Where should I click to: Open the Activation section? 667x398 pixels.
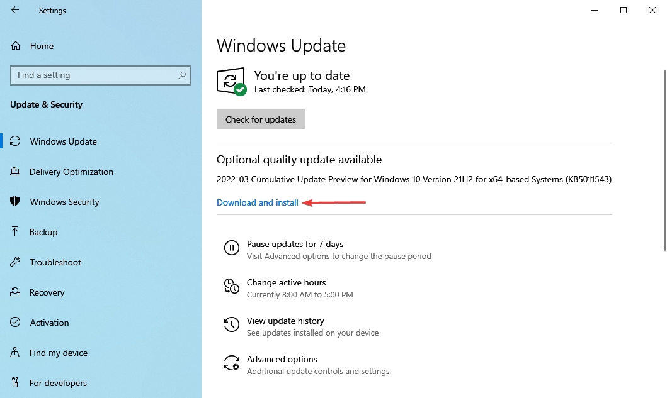point(49,323)
